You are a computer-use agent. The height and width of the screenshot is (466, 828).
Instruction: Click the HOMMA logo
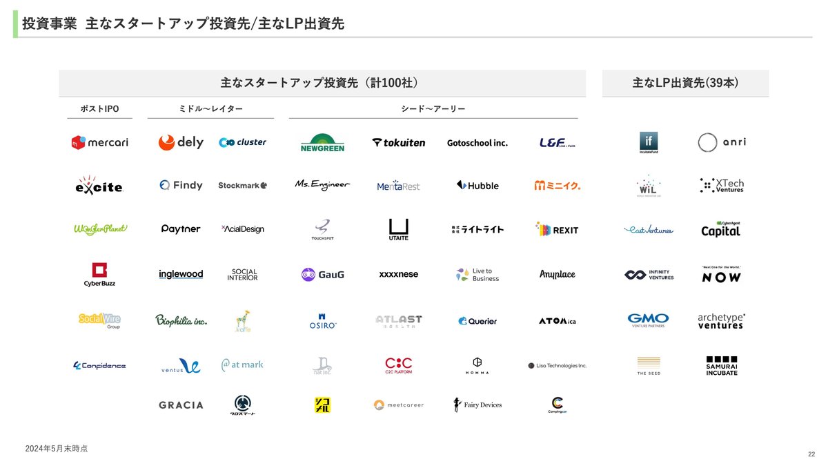[477, 366]
